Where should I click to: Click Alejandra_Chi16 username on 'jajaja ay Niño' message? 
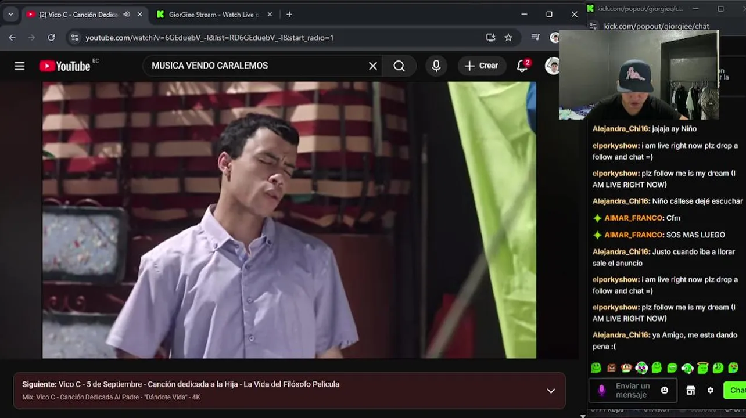point(621,129)
